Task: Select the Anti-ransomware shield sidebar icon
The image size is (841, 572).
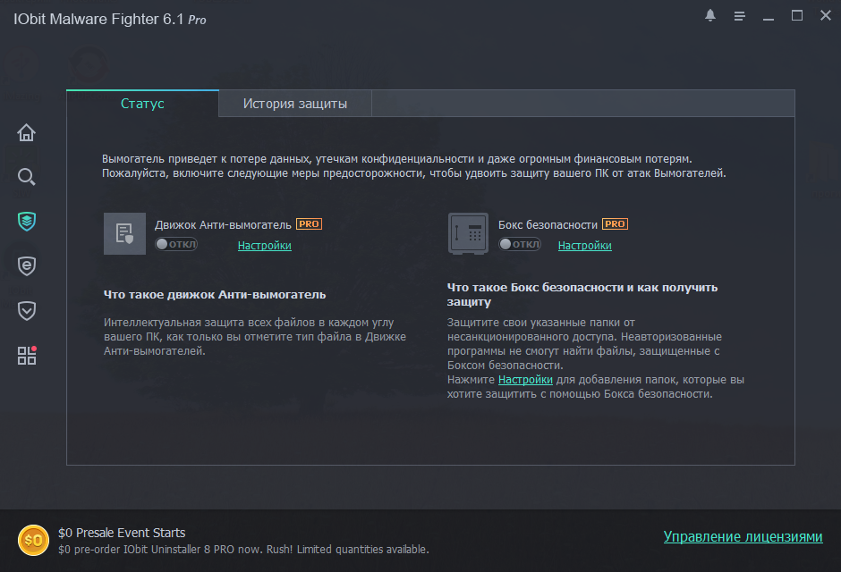Action: coord(26,221)
